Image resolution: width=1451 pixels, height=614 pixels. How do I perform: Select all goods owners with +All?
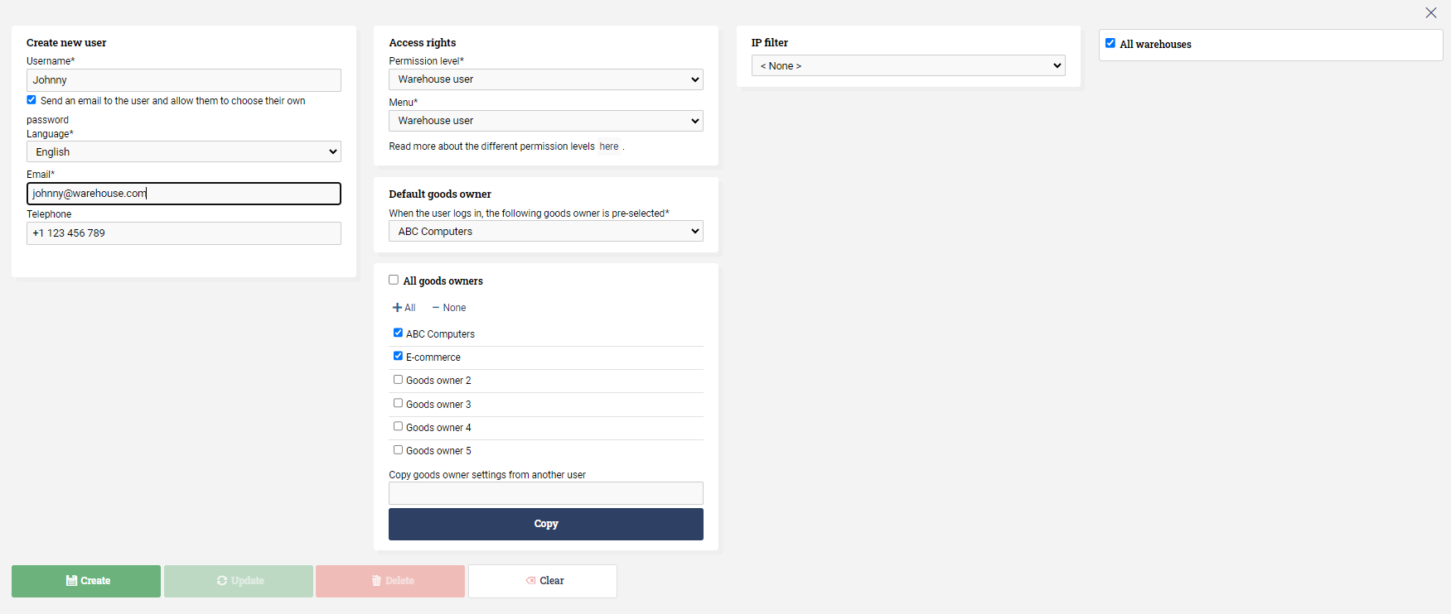coord(404,308)
